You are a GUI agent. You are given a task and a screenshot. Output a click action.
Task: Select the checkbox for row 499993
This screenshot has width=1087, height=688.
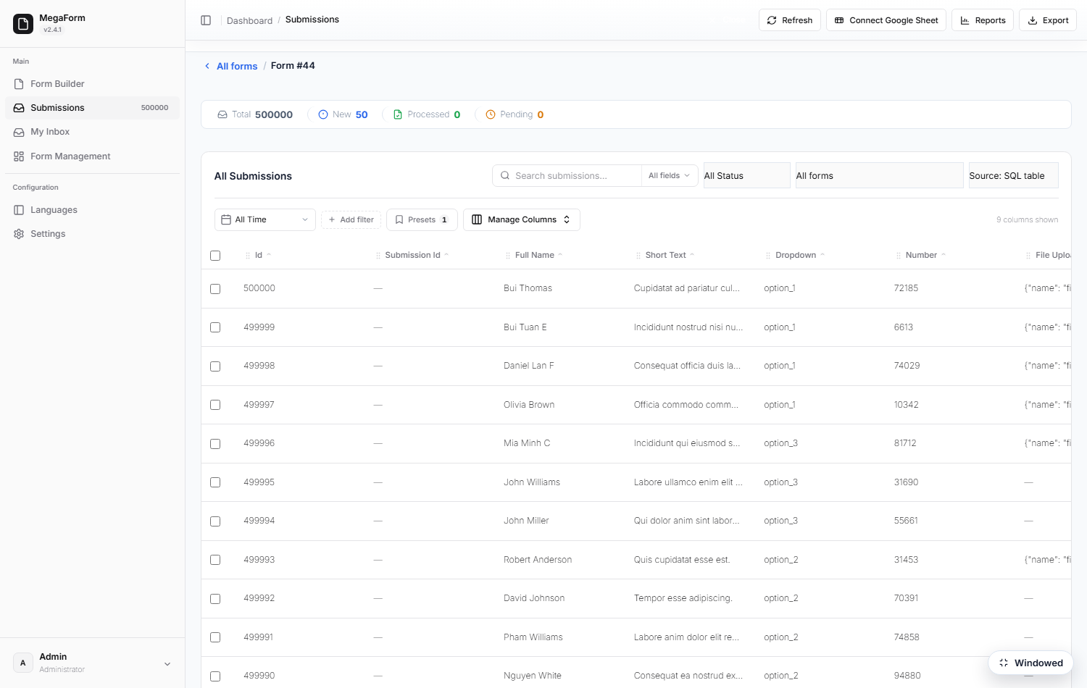pos(215,560)
